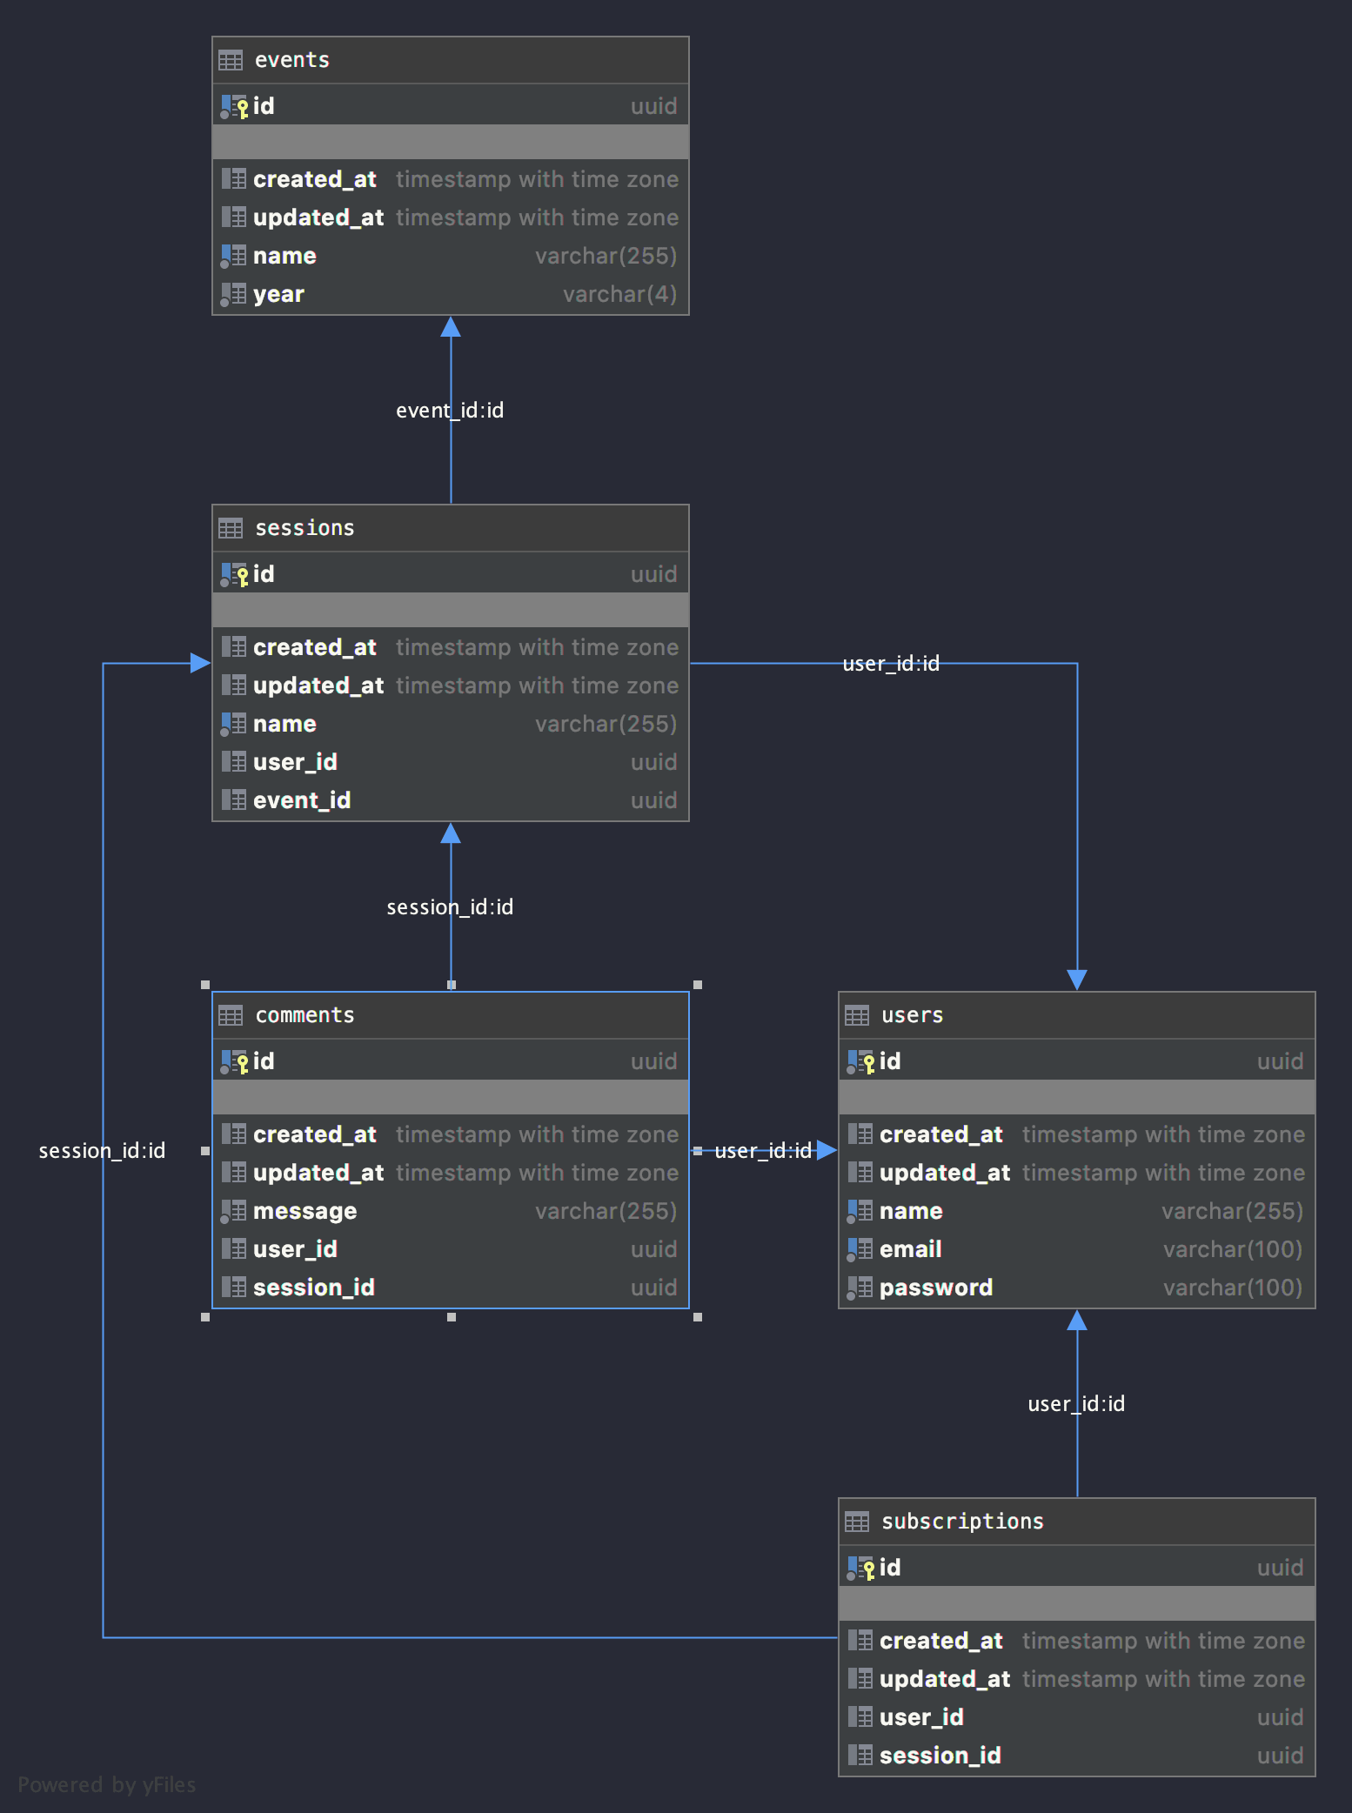This screenshot has height=1813, width=1352.
Task: Select the password column in users
Action: [1077, 1288]
